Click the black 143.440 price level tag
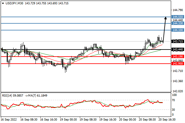This screenshot has height=123, width=185. (178, 50)
